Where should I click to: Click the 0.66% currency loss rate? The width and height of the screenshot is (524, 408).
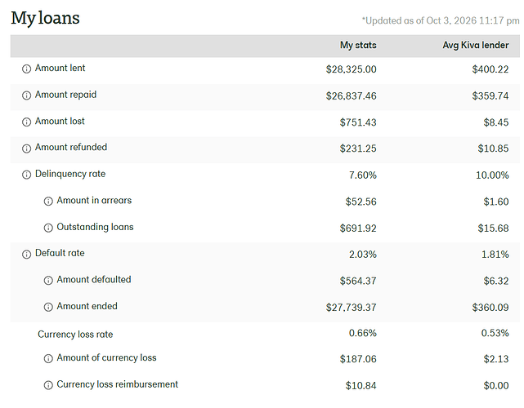point(363,333)
